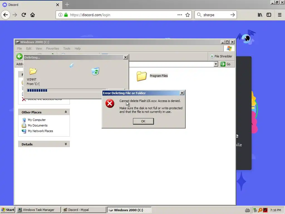Click the Start button
285x214 pixels.
(x=8, y=210)
